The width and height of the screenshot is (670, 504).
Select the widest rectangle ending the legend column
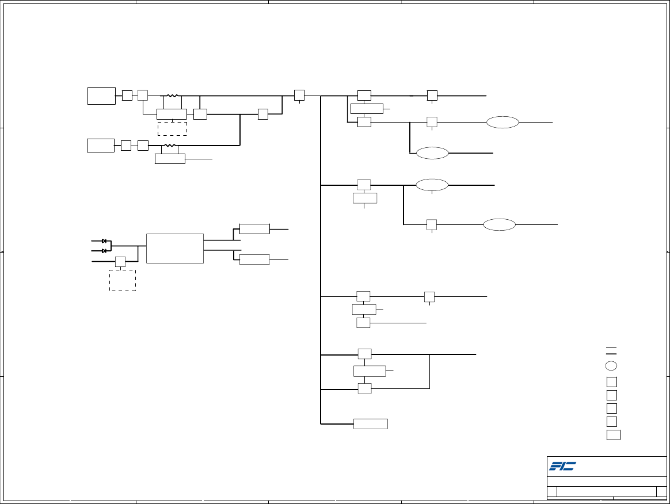(x=614, y=435)
